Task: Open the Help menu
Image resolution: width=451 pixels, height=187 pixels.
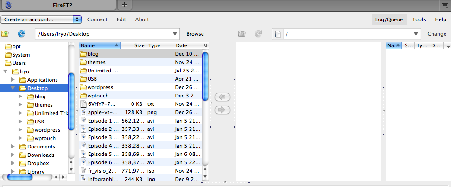Action: tap(440, 19)
